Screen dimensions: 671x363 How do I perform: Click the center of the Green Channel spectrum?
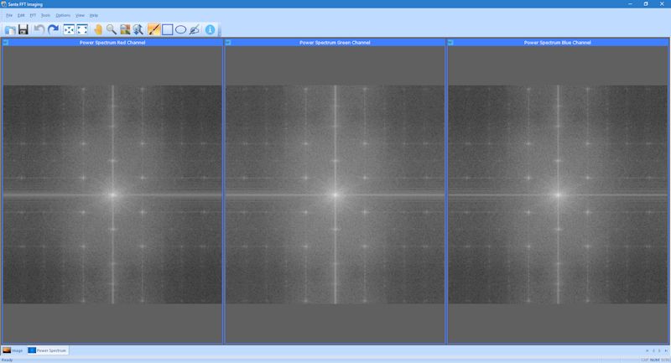335,194
